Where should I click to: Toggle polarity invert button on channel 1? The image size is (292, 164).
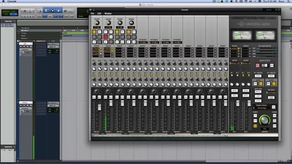click(94, 42)
